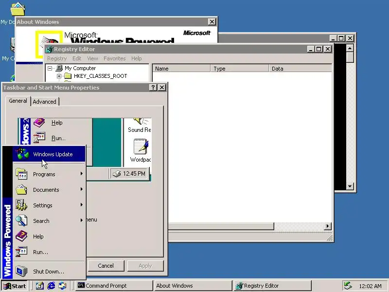Click the Command Prompt scrollbar up arrow
Image resolution: width=389 pixels, height=292 pixels.
(350, 48)
